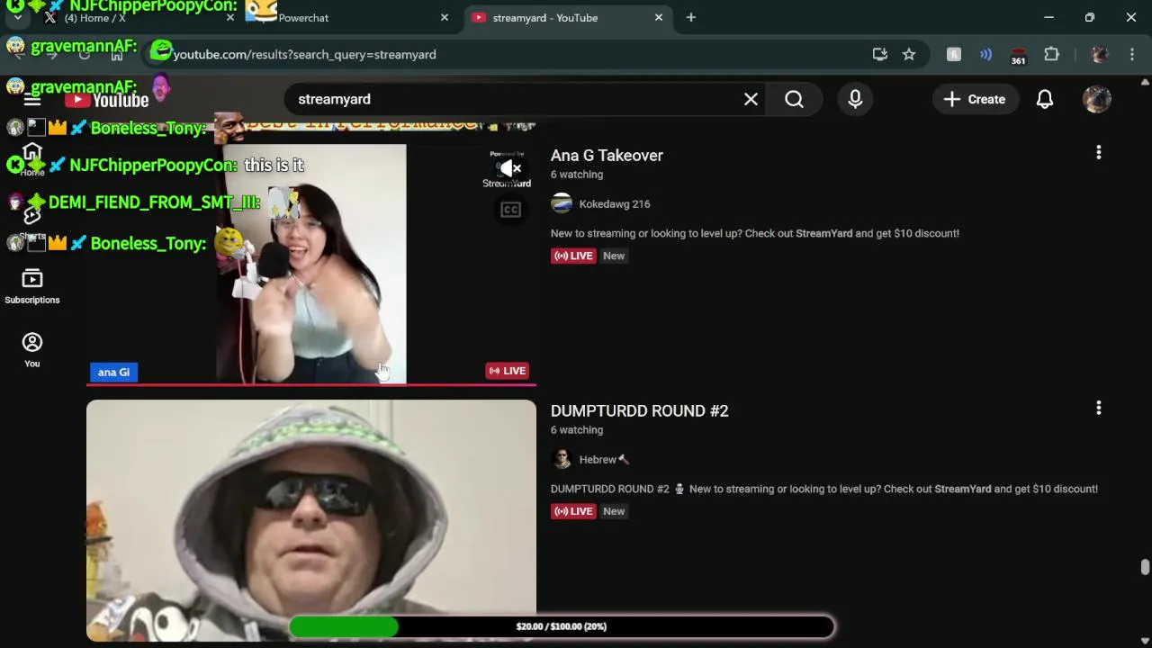Click the gray square extension icon

954,54
